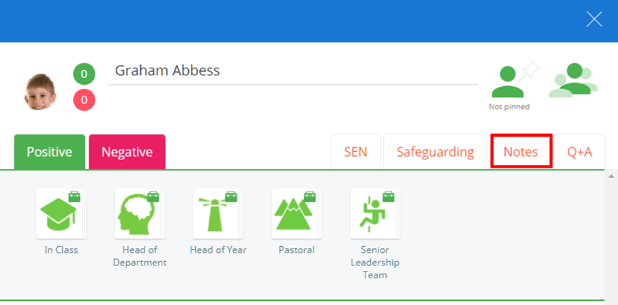
Task: Close the pupil dialog with the X
Action: [594, 19]
